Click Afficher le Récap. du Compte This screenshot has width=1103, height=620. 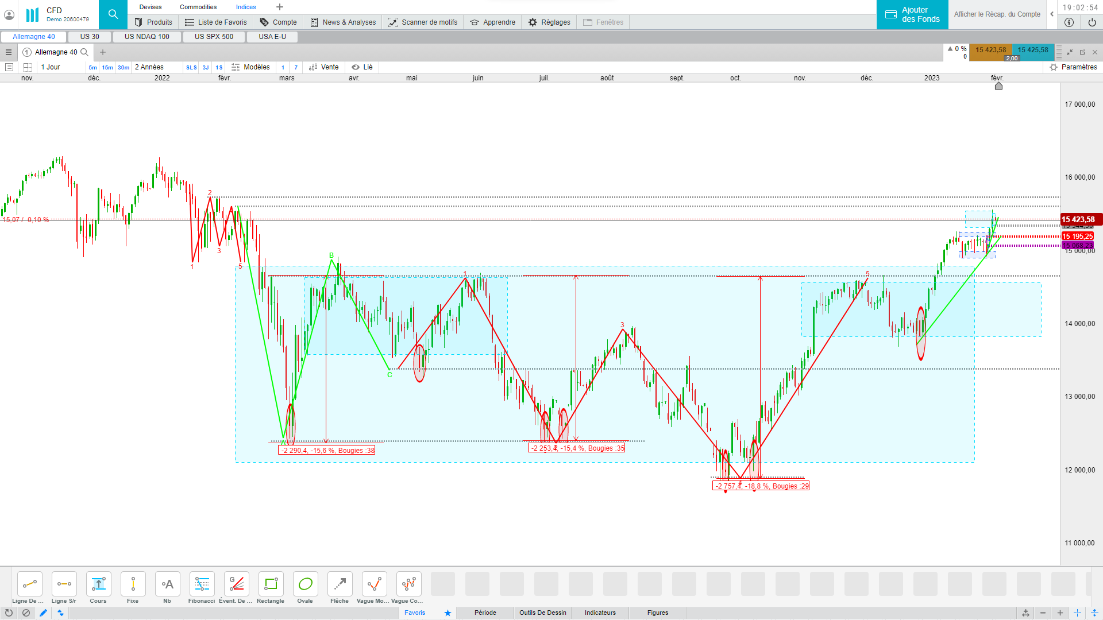click(997, 14)
